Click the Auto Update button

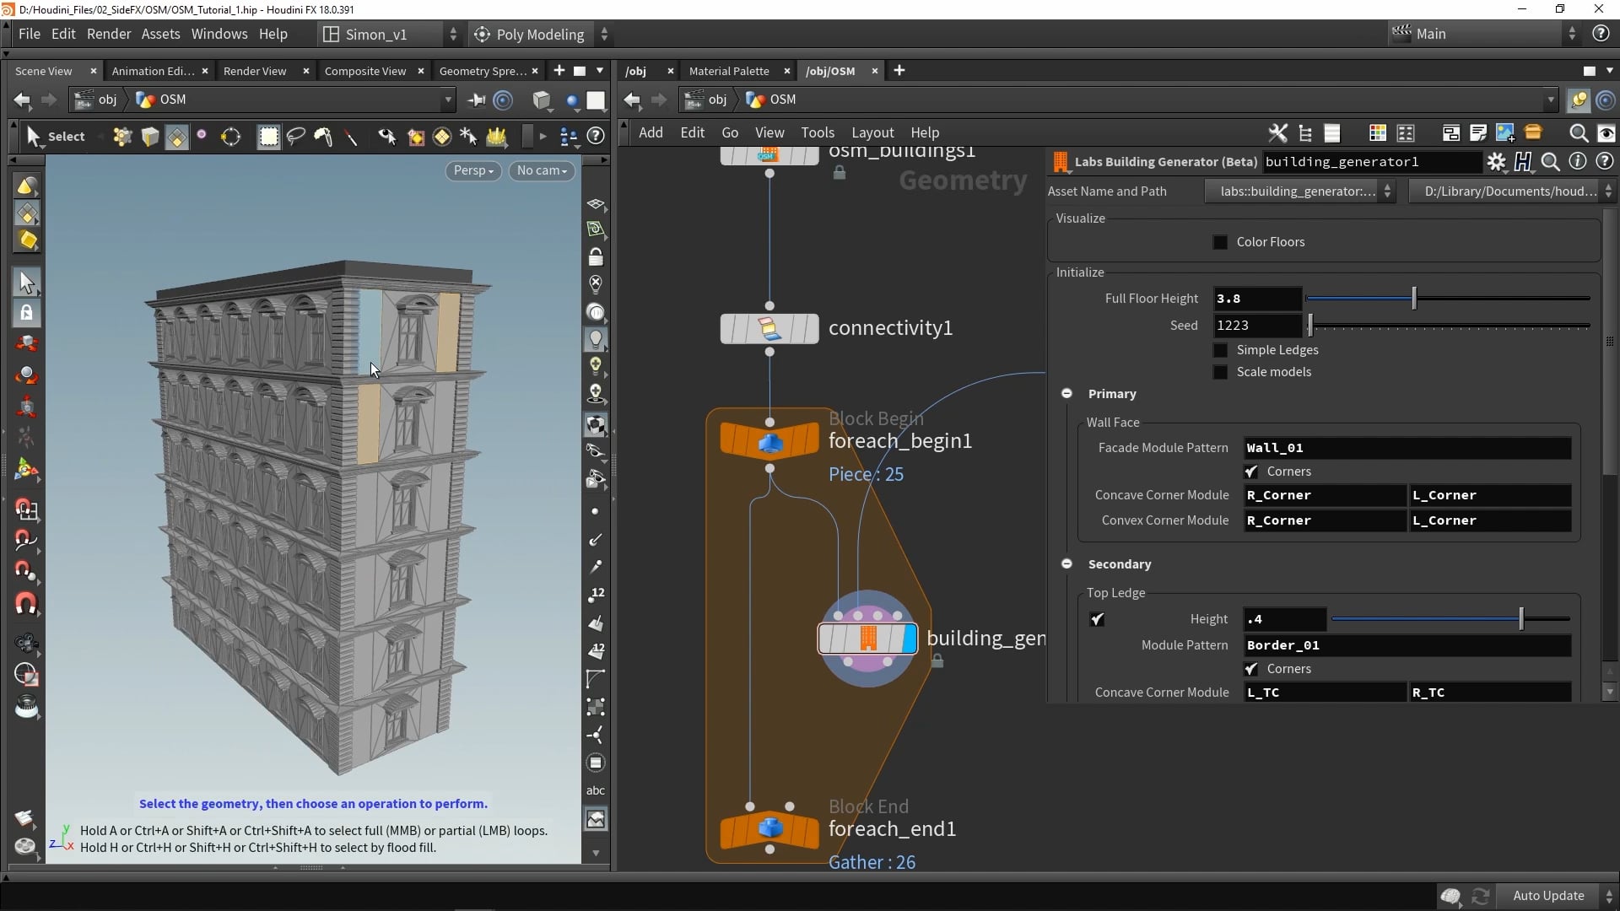point(1547,896)
